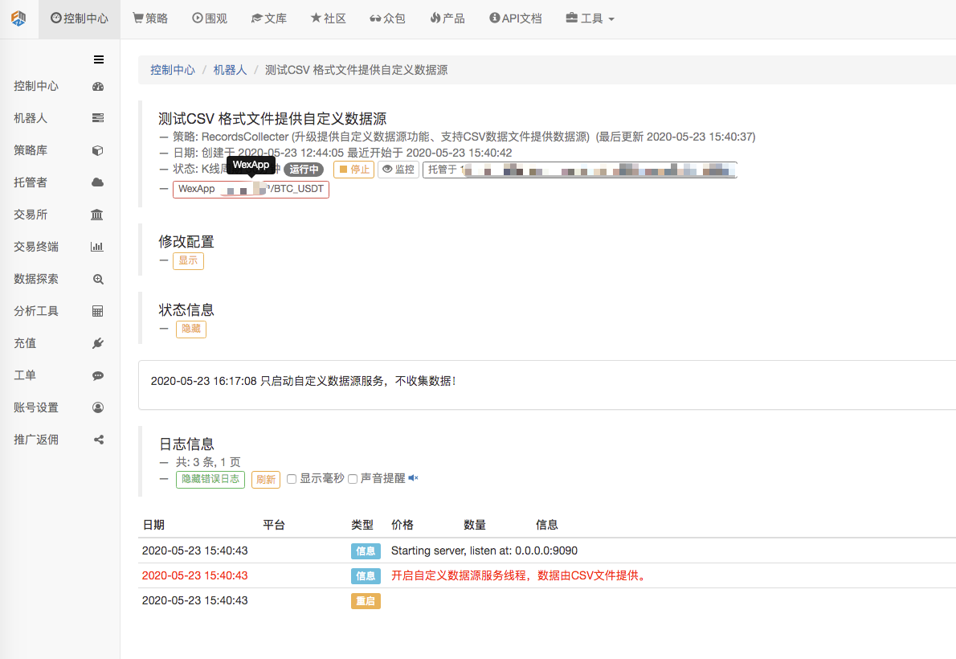Toggle the sound mute speaker icon

point(413,478)
